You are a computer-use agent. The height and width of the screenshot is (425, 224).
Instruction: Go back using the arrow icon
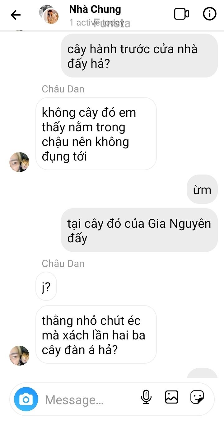click(x=16, y=15)
